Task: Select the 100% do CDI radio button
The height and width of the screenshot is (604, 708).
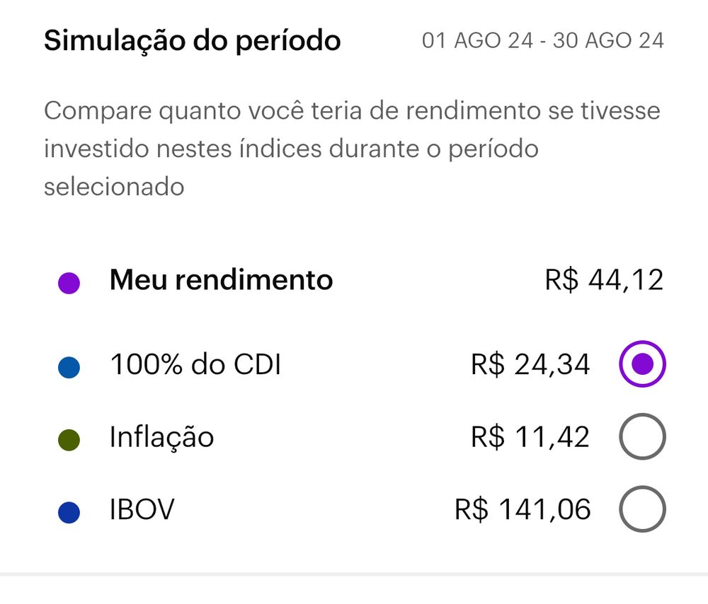Action: (642, 365)
